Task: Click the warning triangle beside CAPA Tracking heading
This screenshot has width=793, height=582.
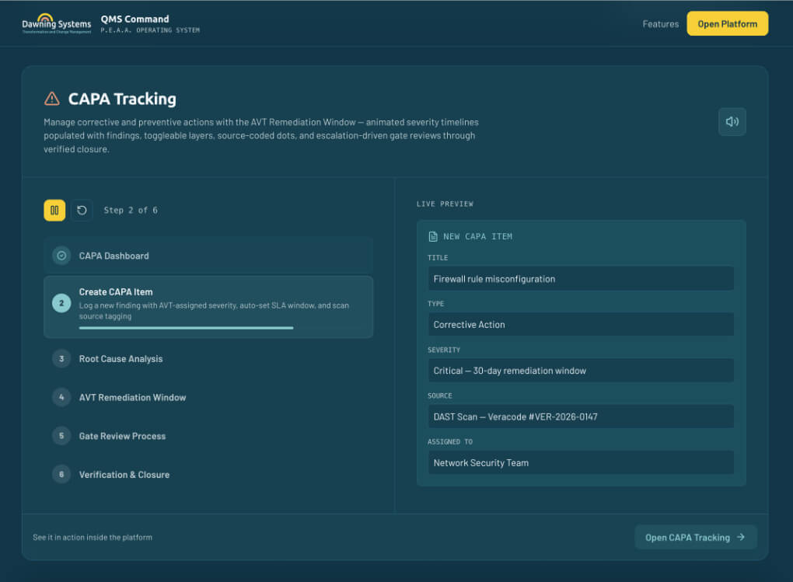Action: pyautogui.click(x=51, y=99)
